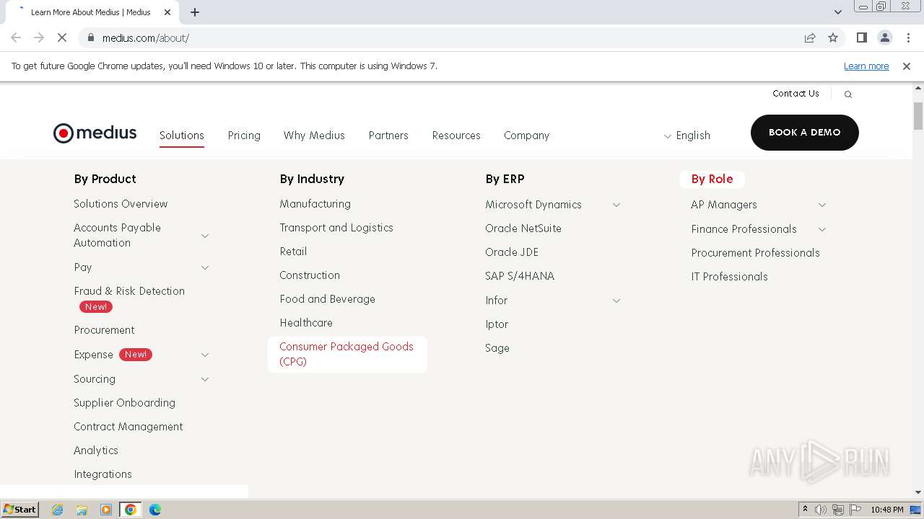924x519 pixels.
Task: Expand the Sourcing submenu chevron
Action: pyautogui.click(x=205, y=379)
